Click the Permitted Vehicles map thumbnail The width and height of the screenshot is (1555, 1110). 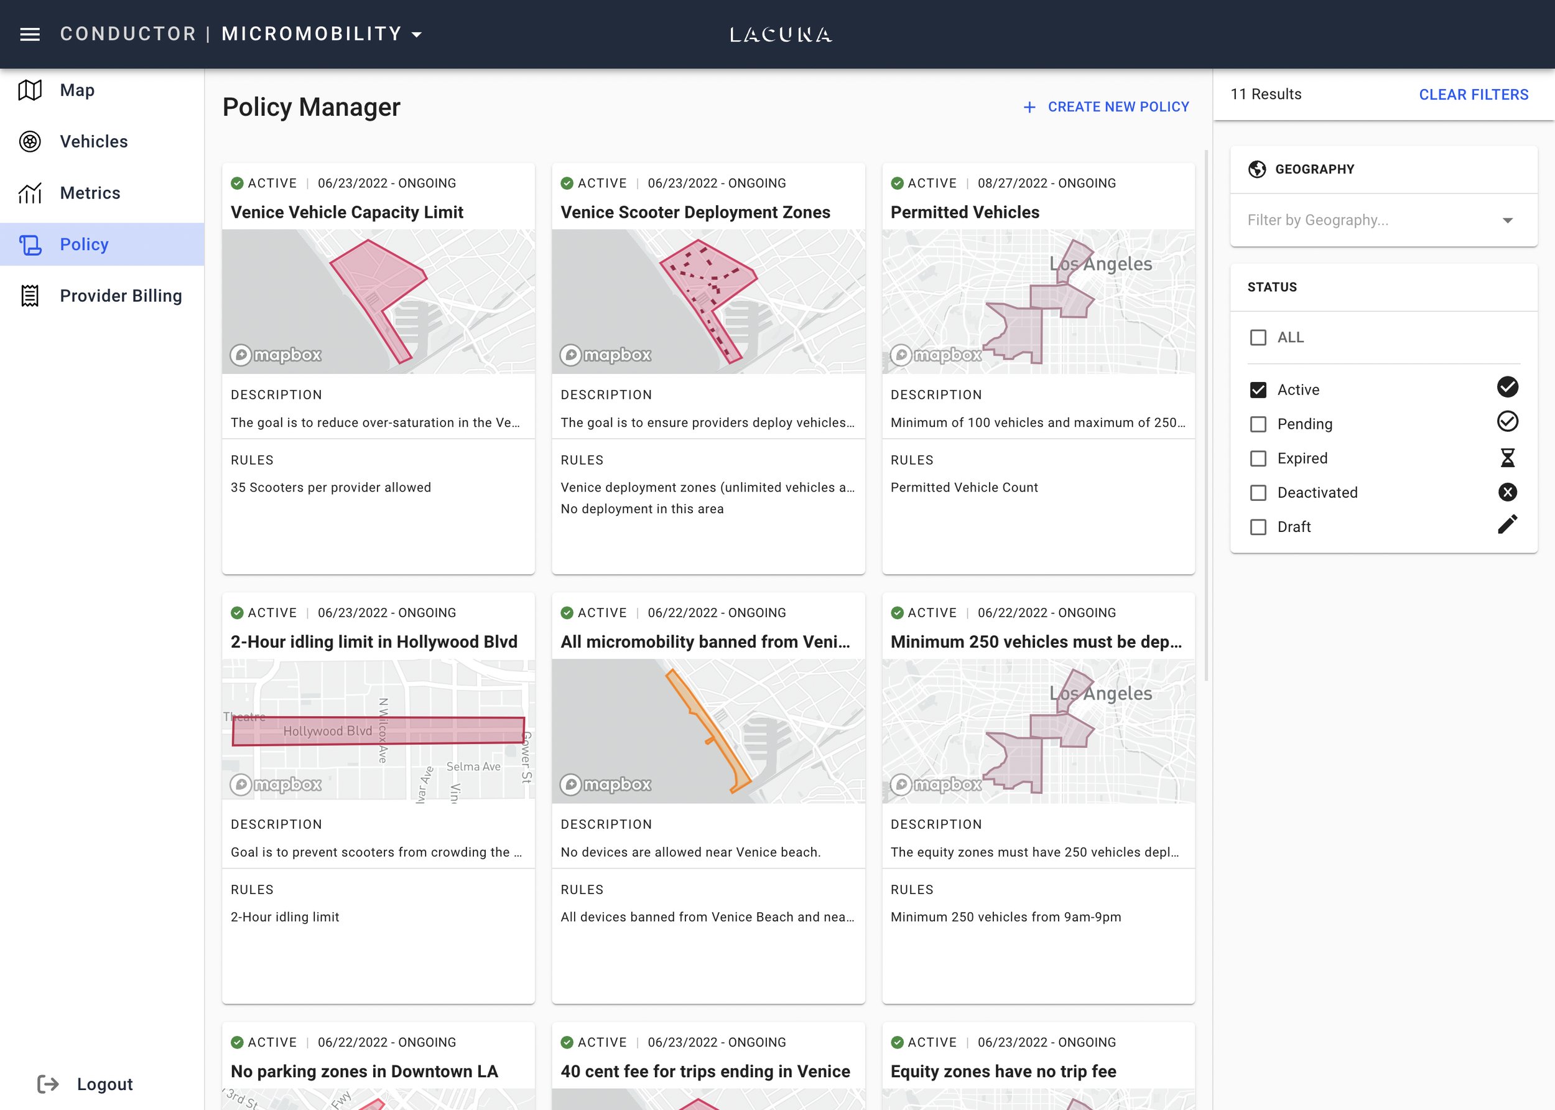(x=1037, y=301)
